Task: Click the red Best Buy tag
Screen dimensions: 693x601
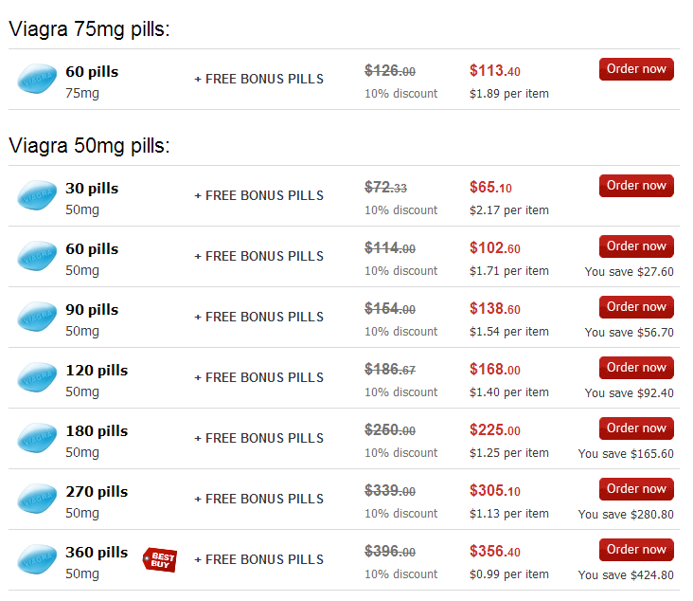Action: 160,560
